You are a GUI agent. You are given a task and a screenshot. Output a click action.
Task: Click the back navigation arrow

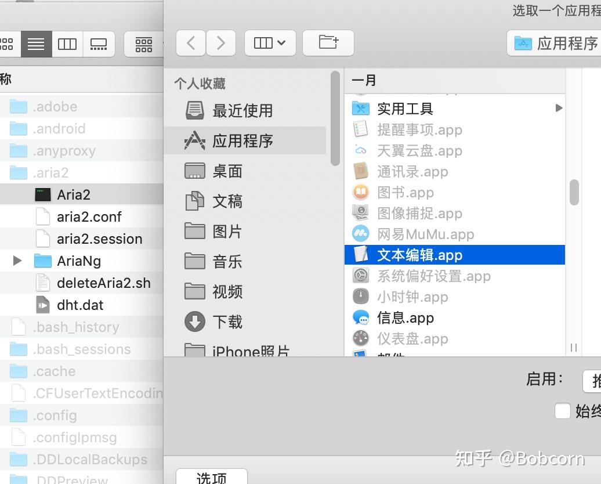[191, 42]
